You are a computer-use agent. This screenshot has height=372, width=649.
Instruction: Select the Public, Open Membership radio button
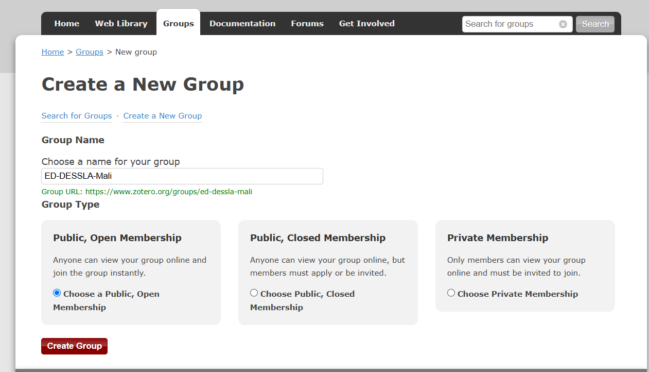[x=57, y=293]
